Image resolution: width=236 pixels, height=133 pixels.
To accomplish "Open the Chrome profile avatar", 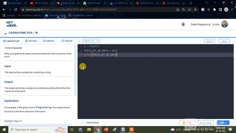I will coord(226,10).
